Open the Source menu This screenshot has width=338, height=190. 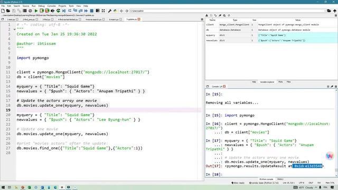(26, 6)
